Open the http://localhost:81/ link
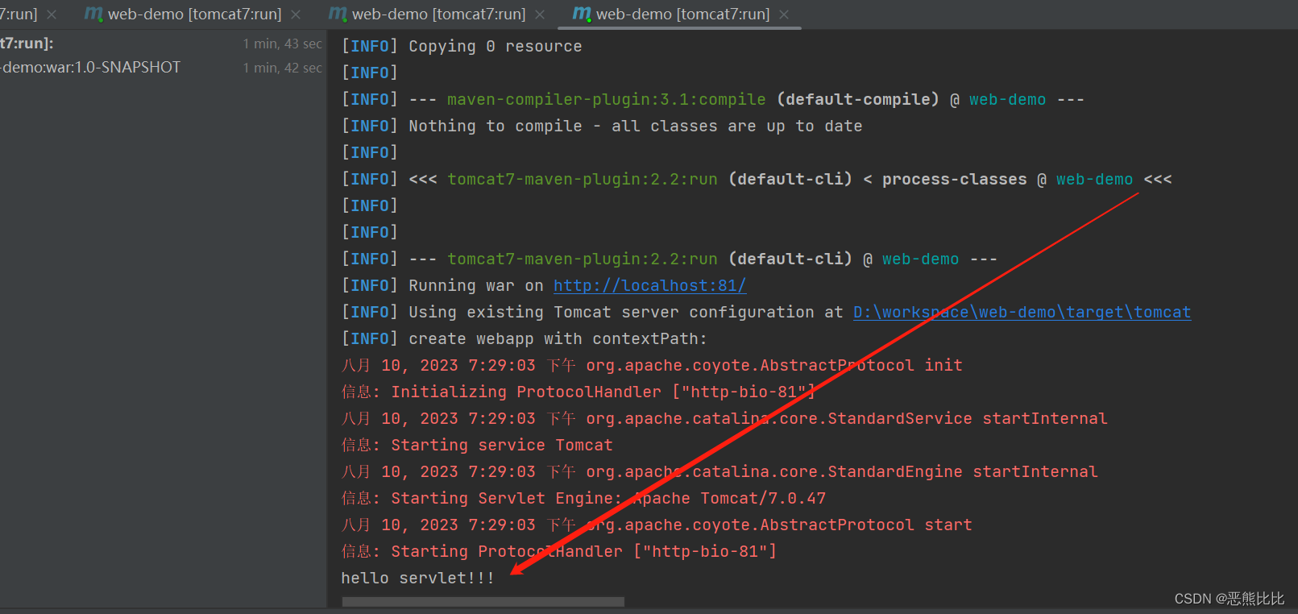The image size is (1298, 614). point(649,285)
